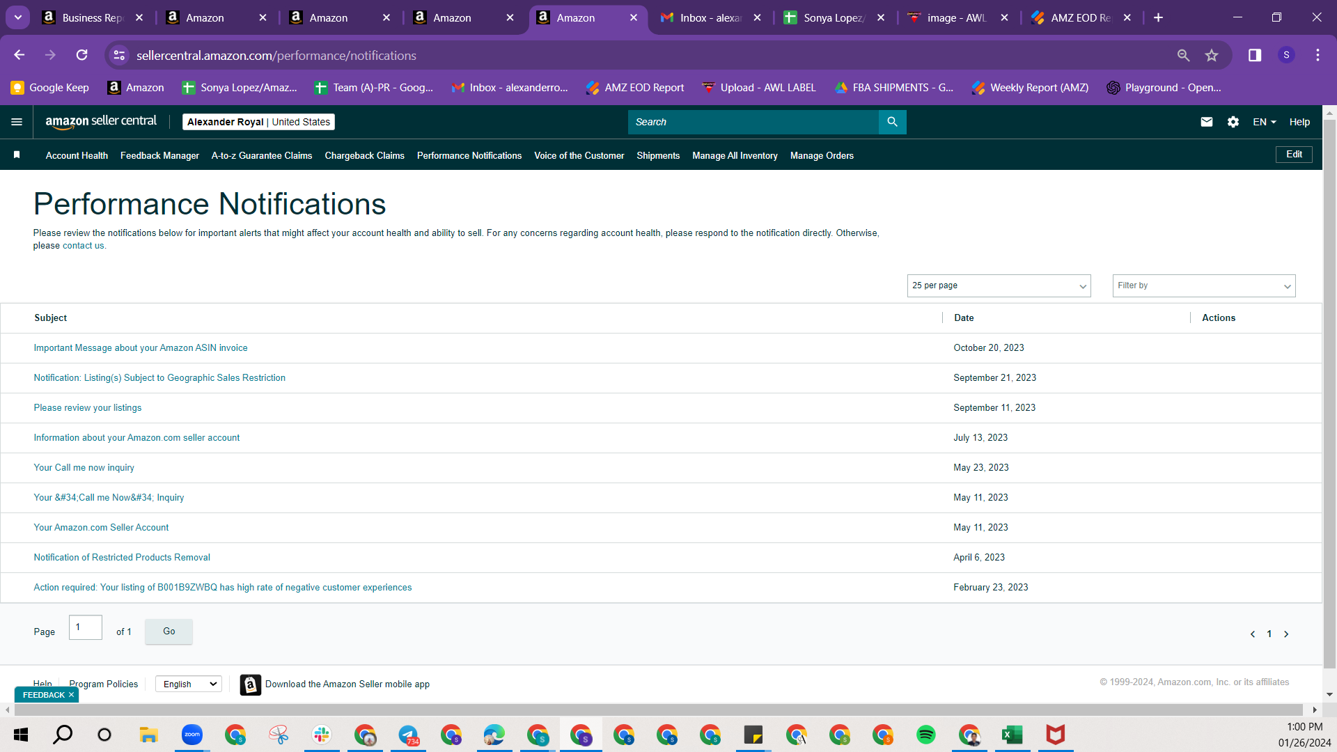The height and width of the screenshot is (752, 1337).
Task: Open the Seller Central messages envelope icon
Action: pyautogui.click(x=1207, y=122)
